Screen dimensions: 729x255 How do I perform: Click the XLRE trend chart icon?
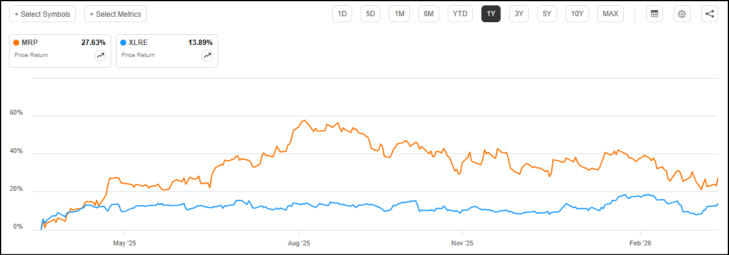207,55
